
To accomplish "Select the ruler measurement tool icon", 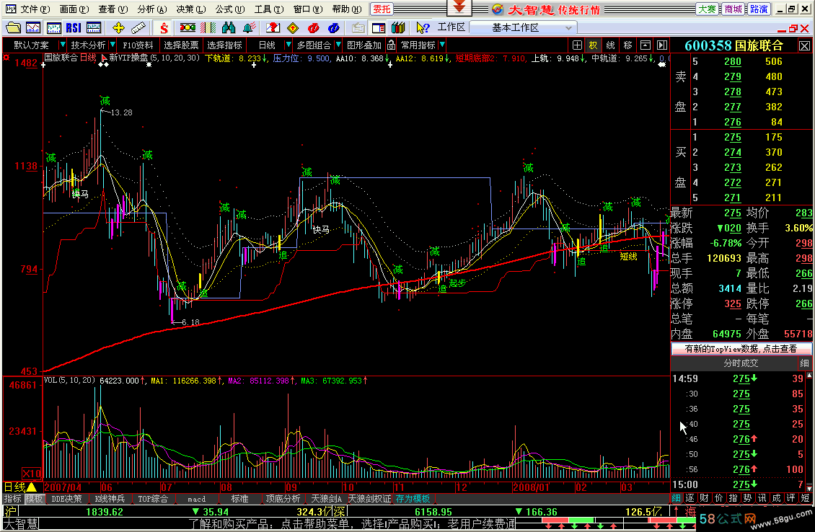I will coord(138,27).
